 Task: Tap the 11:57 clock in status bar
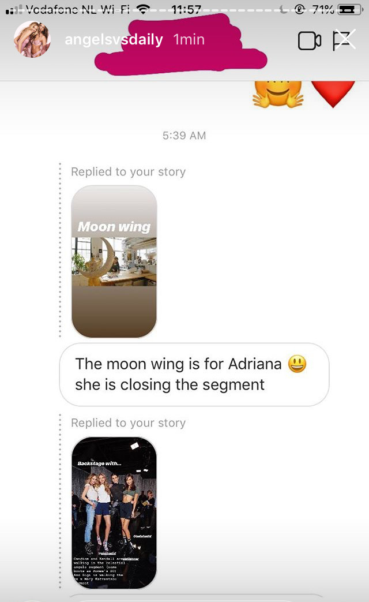pos(186,9)
